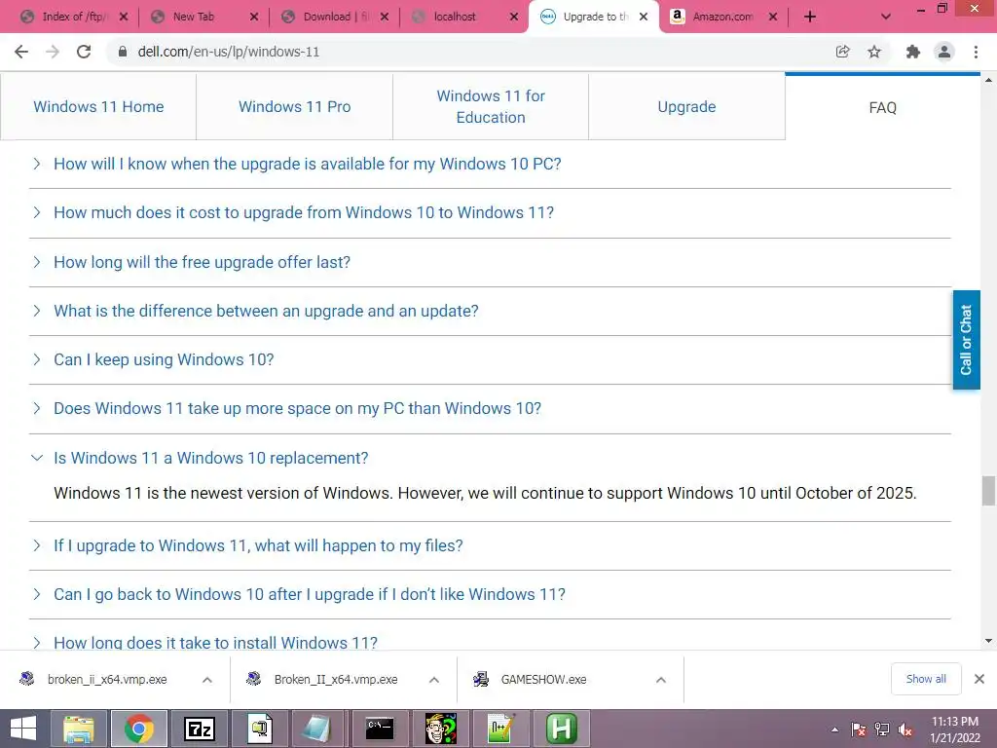Click Show all downloads button
Image resolution: width=997 pixels, height=748 pixels.
[926, 679]
